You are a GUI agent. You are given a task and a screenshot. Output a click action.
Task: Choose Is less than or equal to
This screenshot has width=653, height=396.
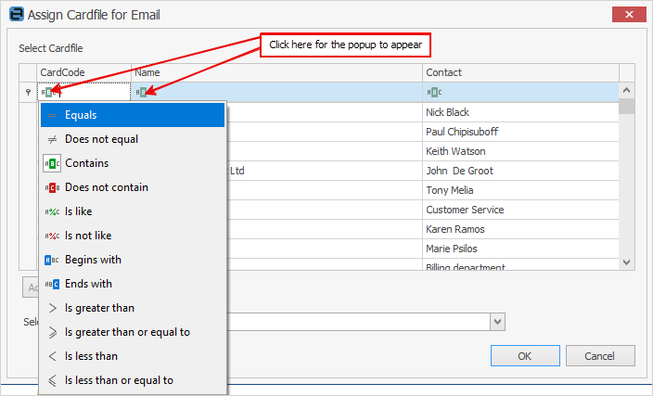[133, 380]
